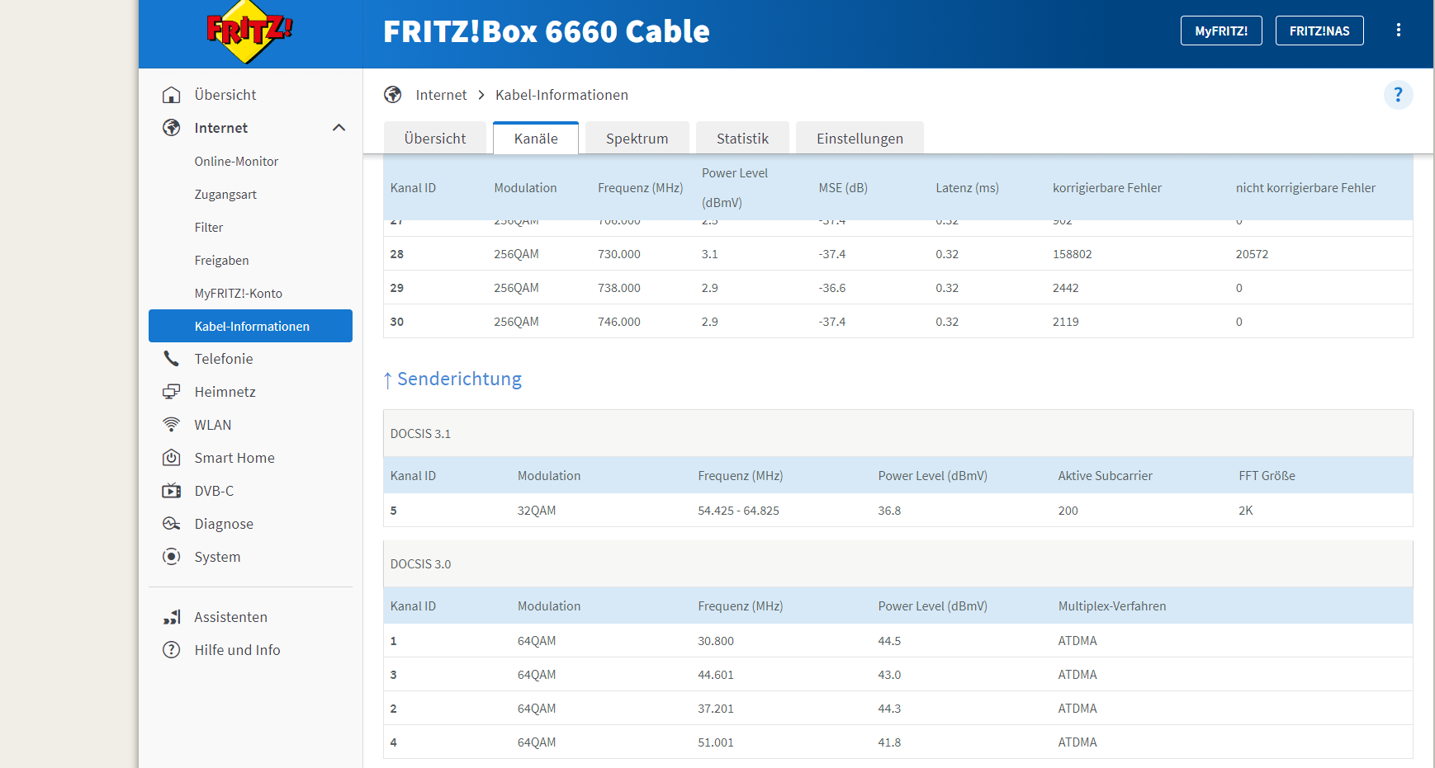Screen dimensions: 1435x768
Task: Click the Übersicht house icon
Action: click(x=171, y=95)
